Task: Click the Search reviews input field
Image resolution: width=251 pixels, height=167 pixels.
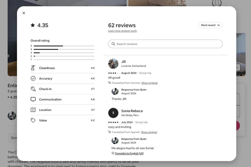Action: point(167,44)
